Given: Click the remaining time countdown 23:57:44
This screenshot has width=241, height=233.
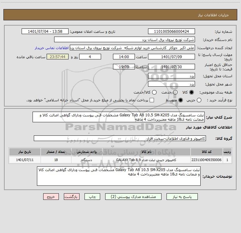Looking at the screenshot, I should (58, 57).
